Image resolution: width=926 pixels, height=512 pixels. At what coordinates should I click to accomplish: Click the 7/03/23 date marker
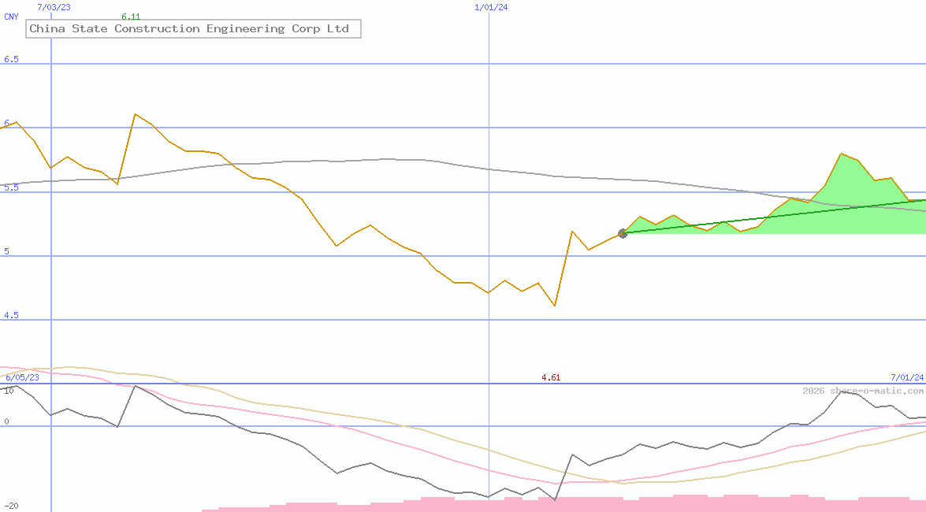point(54,7)
